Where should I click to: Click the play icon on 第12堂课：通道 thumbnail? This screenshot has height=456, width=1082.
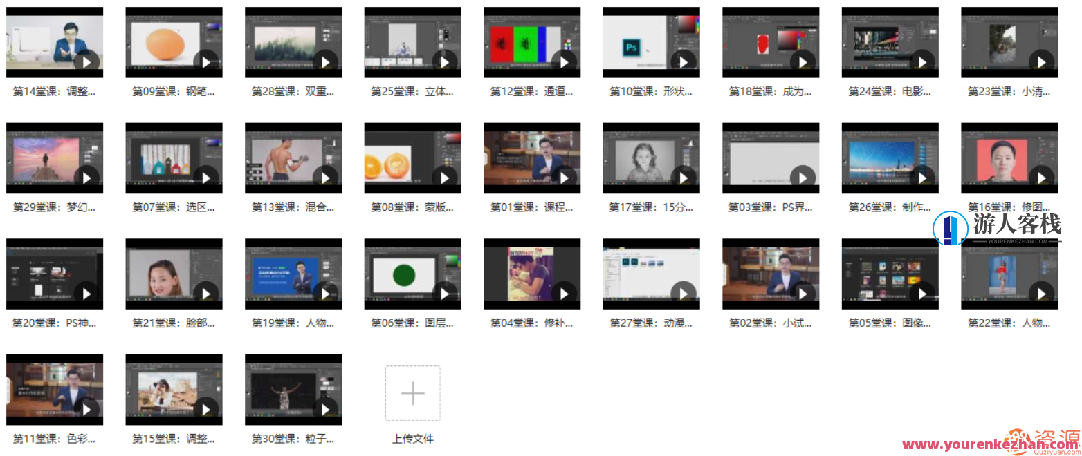click(564, 61)
